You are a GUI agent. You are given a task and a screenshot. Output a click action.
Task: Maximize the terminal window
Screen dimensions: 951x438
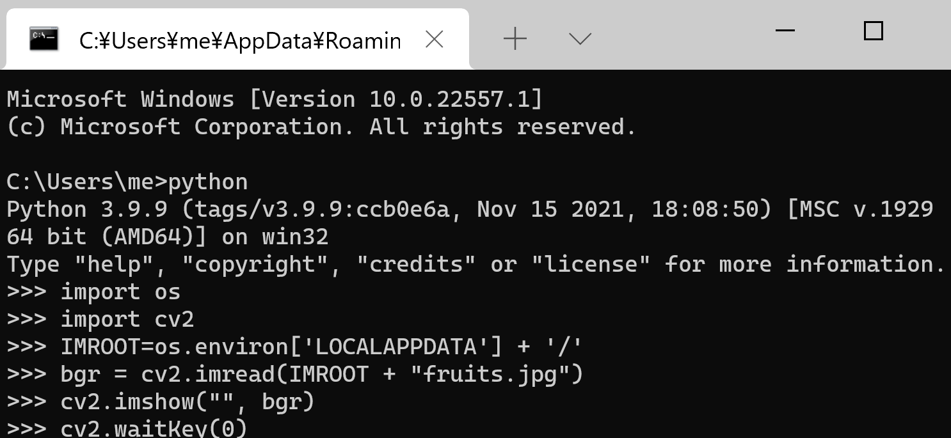pyautogui.click(x=873, y=31)
